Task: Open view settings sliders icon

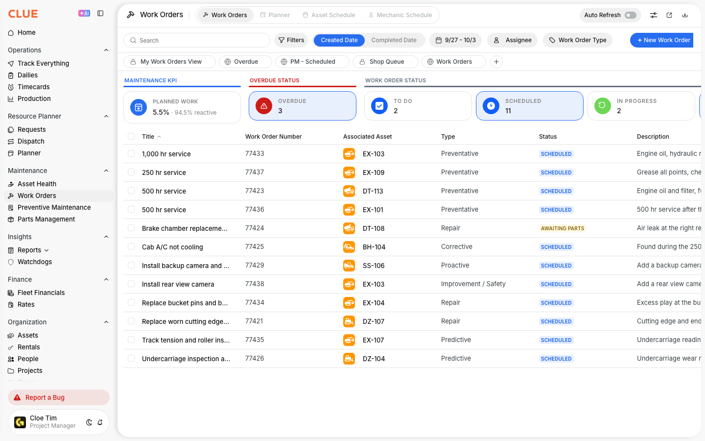Action: point(654,15)
